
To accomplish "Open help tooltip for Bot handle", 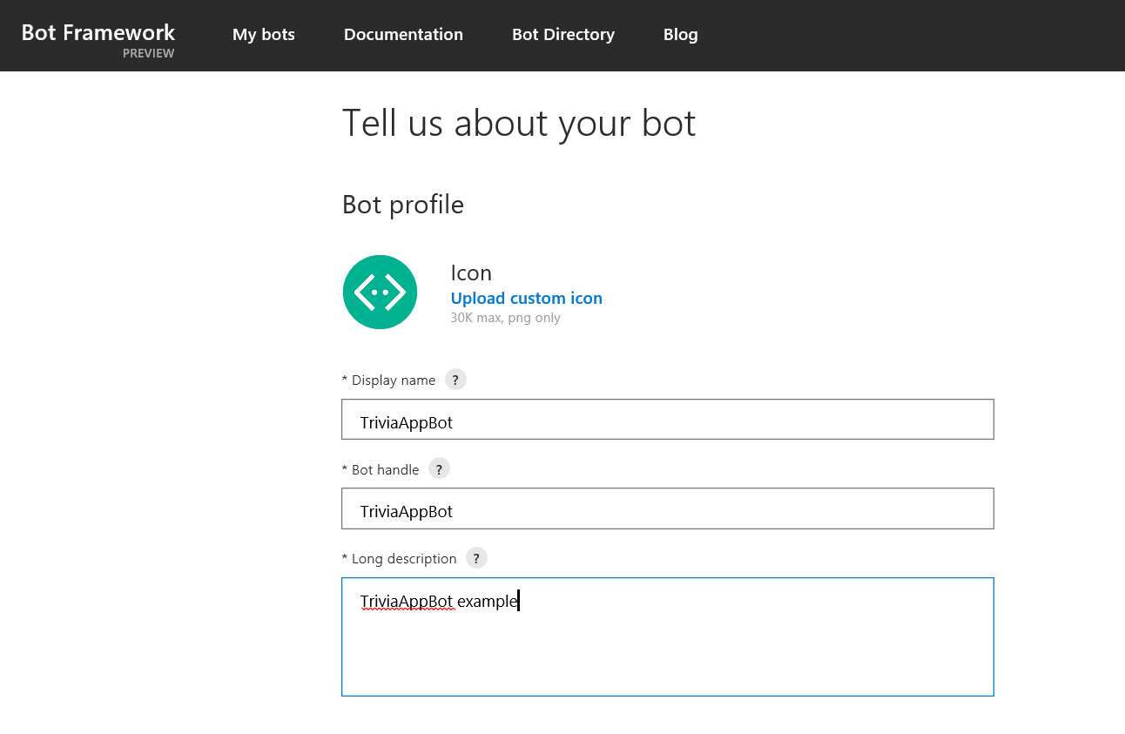I will [x=439, y=469].
